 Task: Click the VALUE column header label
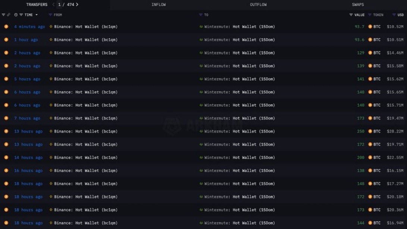tap(360, 15)
